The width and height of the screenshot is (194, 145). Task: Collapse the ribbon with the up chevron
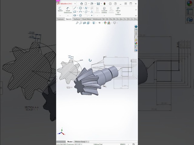(136, 16)
